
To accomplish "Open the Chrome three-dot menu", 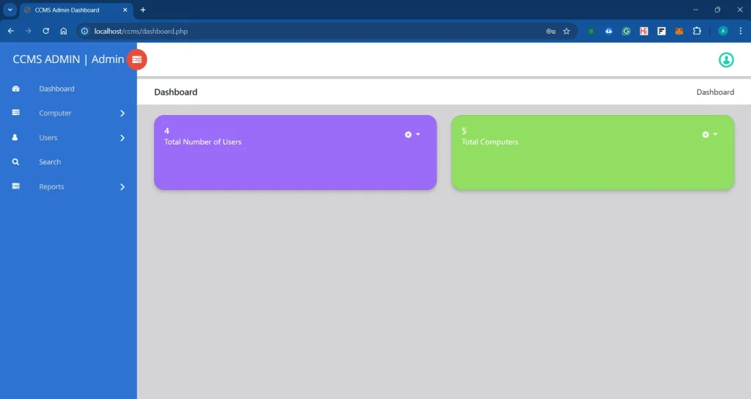I will (x=741, y=31).
